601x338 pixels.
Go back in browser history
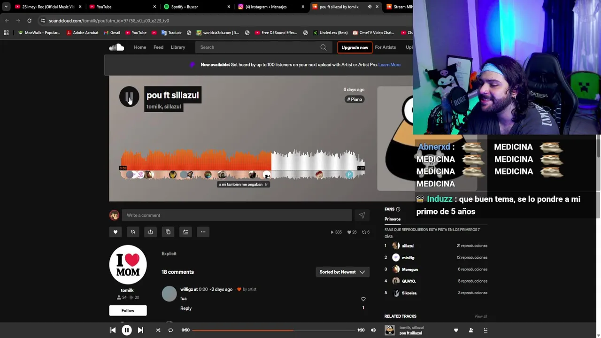tap(7, 21)
